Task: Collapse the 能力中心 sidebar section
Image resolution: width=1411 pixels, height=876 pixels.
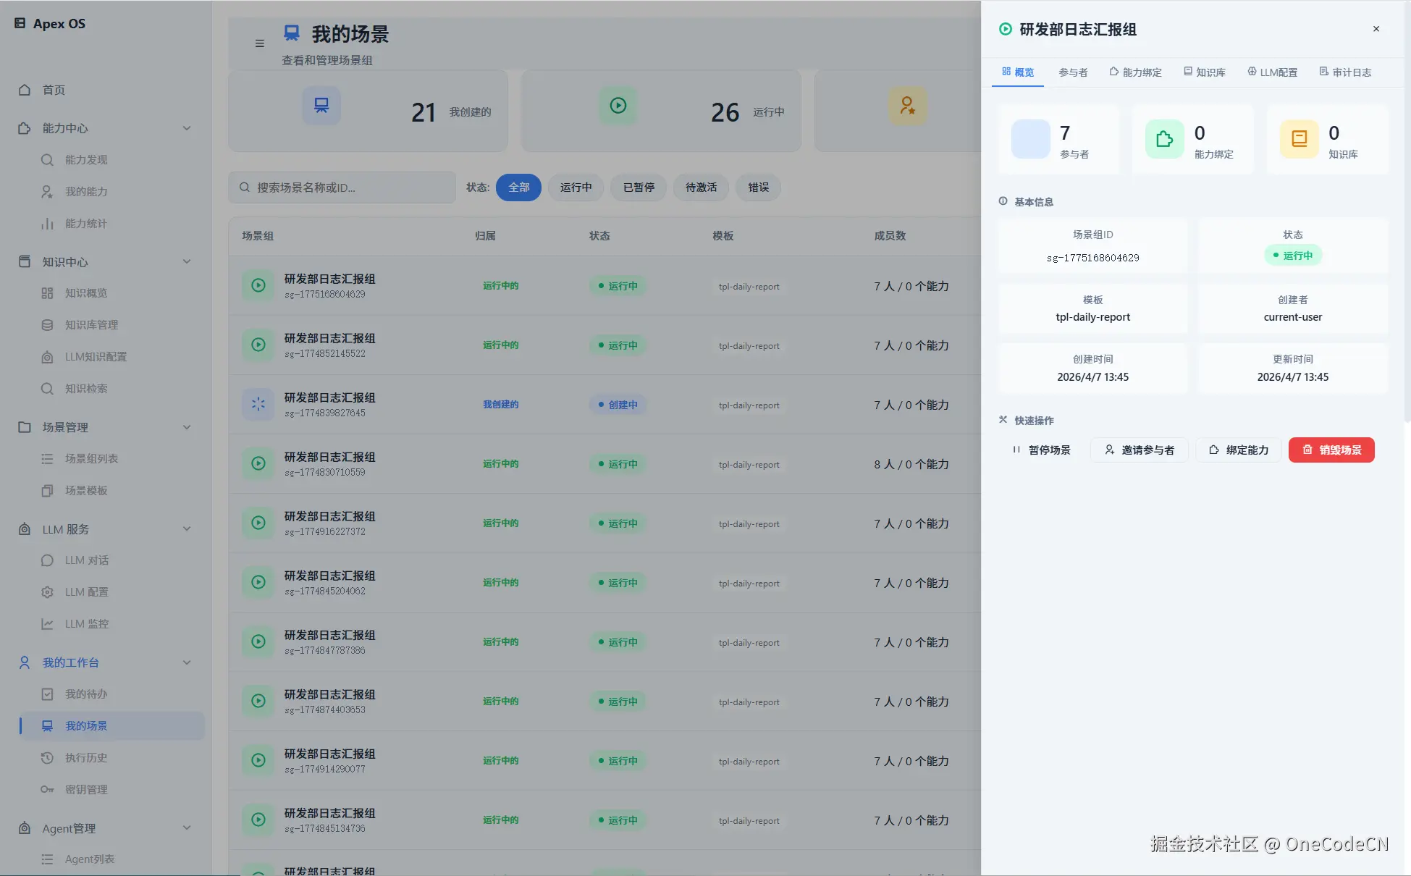Action: point(187,128)
